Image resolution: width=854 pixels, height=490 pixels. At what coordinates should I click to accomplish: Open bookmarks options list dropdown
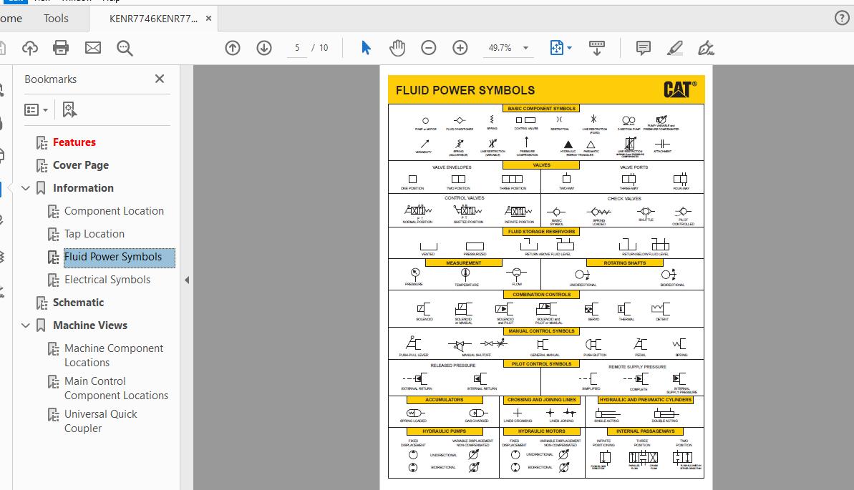(x=36, y=110)
